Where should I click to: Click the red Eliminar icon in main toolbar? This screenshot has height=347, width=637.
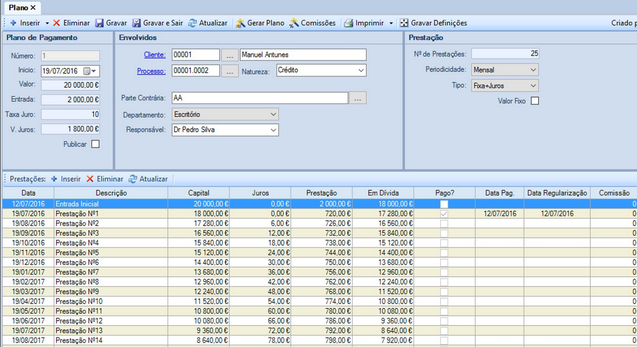pyautogui.click(x=57, y=23)
